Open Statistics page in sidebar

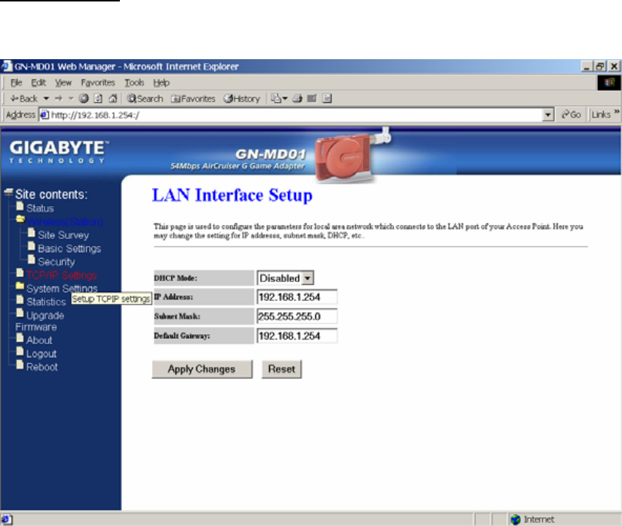tap(46, 302)
